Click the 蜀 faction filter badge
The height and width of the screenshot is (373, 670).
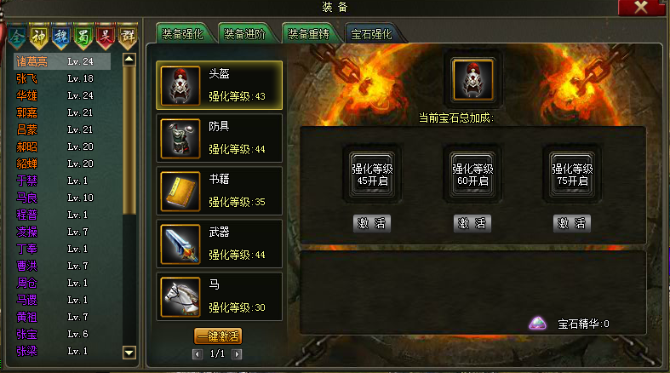click(83, 37)
